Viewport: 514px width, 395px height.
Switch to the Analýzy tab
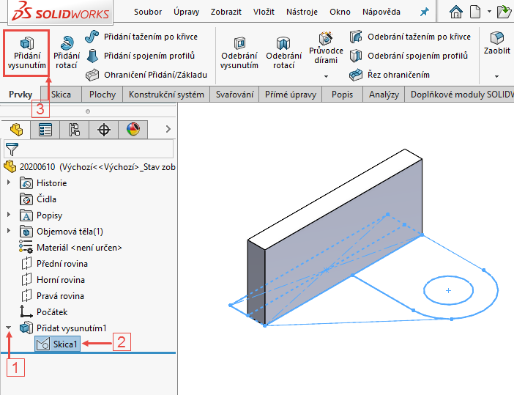point(384,95)
